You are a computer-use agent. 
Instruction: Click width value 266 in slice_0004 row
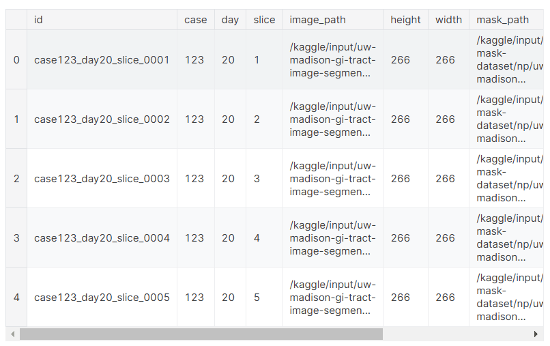click(x=445, y=238)
